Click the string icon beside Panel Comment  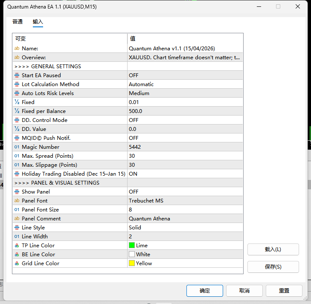coord(17,219)
